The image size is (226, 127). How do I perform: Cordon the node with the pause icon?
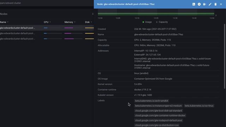(x=199, y=4)
